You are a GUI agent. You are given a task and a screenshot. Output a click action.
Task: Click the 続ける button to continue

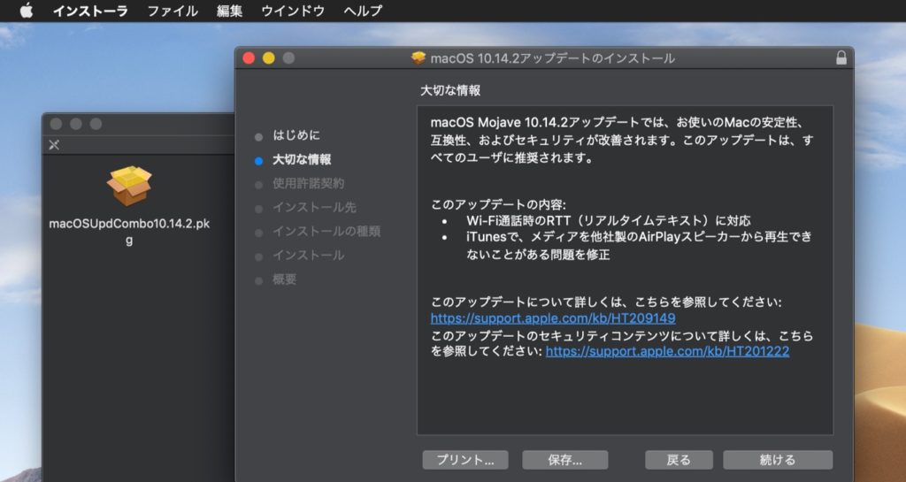[777, 460]
